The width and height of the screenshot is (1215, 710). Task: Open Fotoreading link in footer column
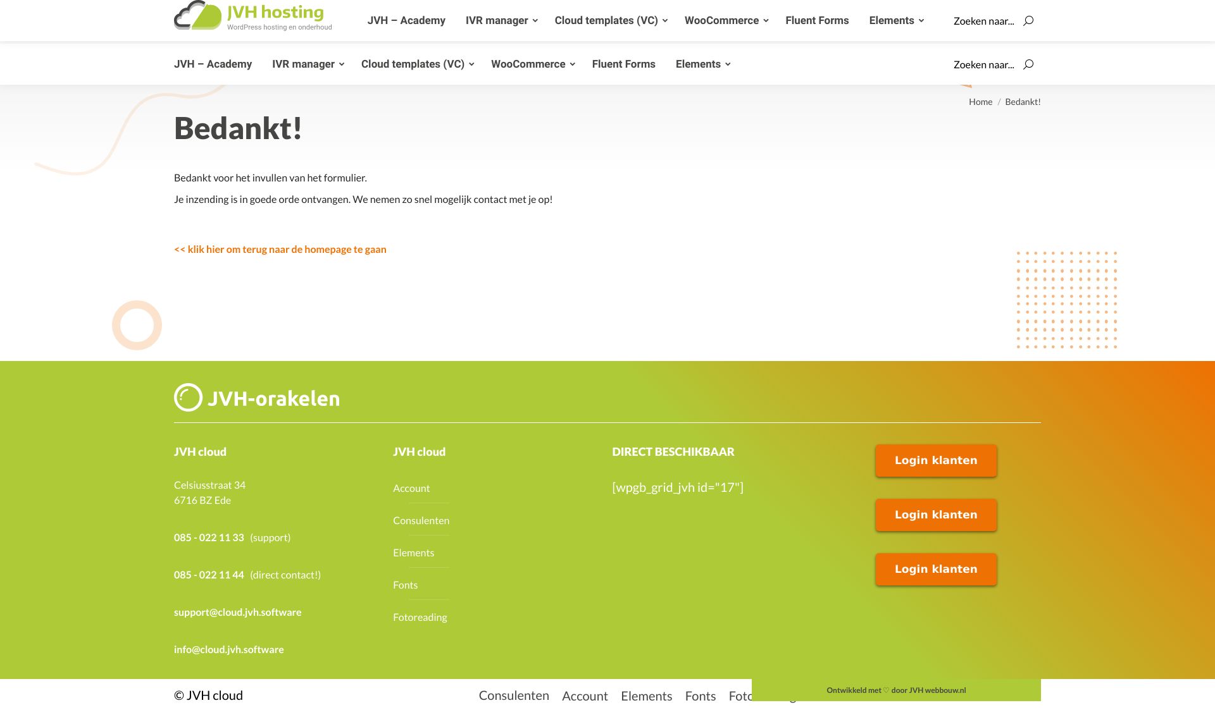pyautogui.click(x=420, y=617)
